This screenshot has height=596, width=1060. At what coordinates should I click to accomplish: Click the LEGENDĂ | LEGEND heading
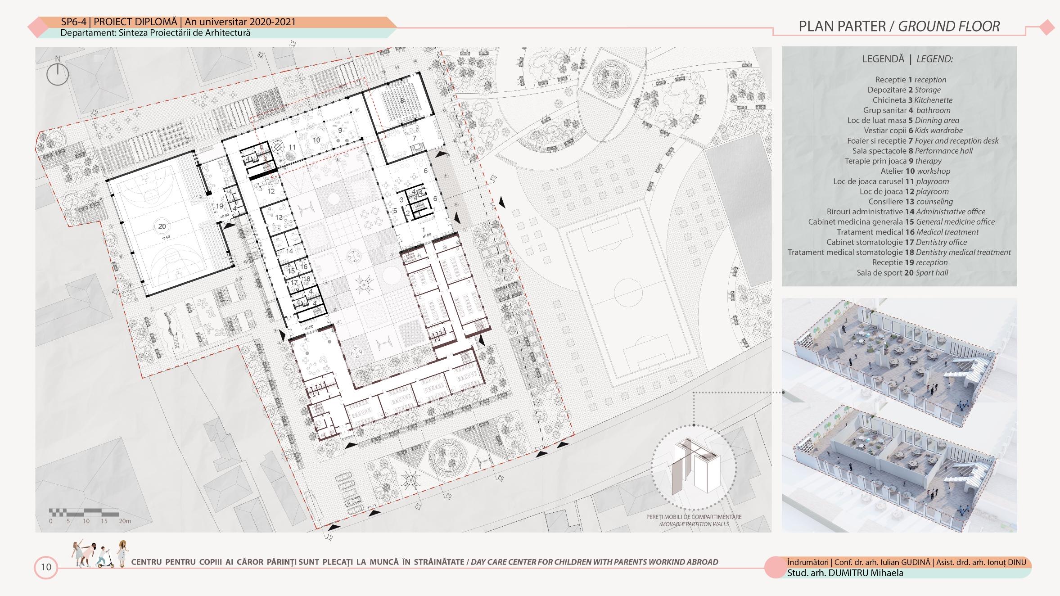(907, 59)
